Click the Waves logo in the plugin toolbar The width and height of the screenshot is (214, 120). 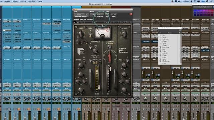click(74, 22)
